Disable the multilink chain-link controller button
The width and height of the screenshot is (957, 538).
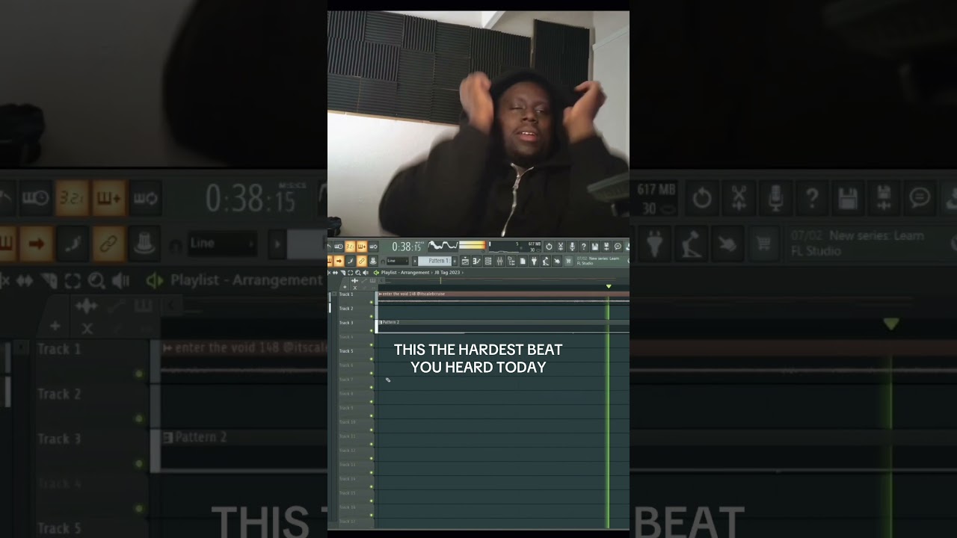coord(362,261)
